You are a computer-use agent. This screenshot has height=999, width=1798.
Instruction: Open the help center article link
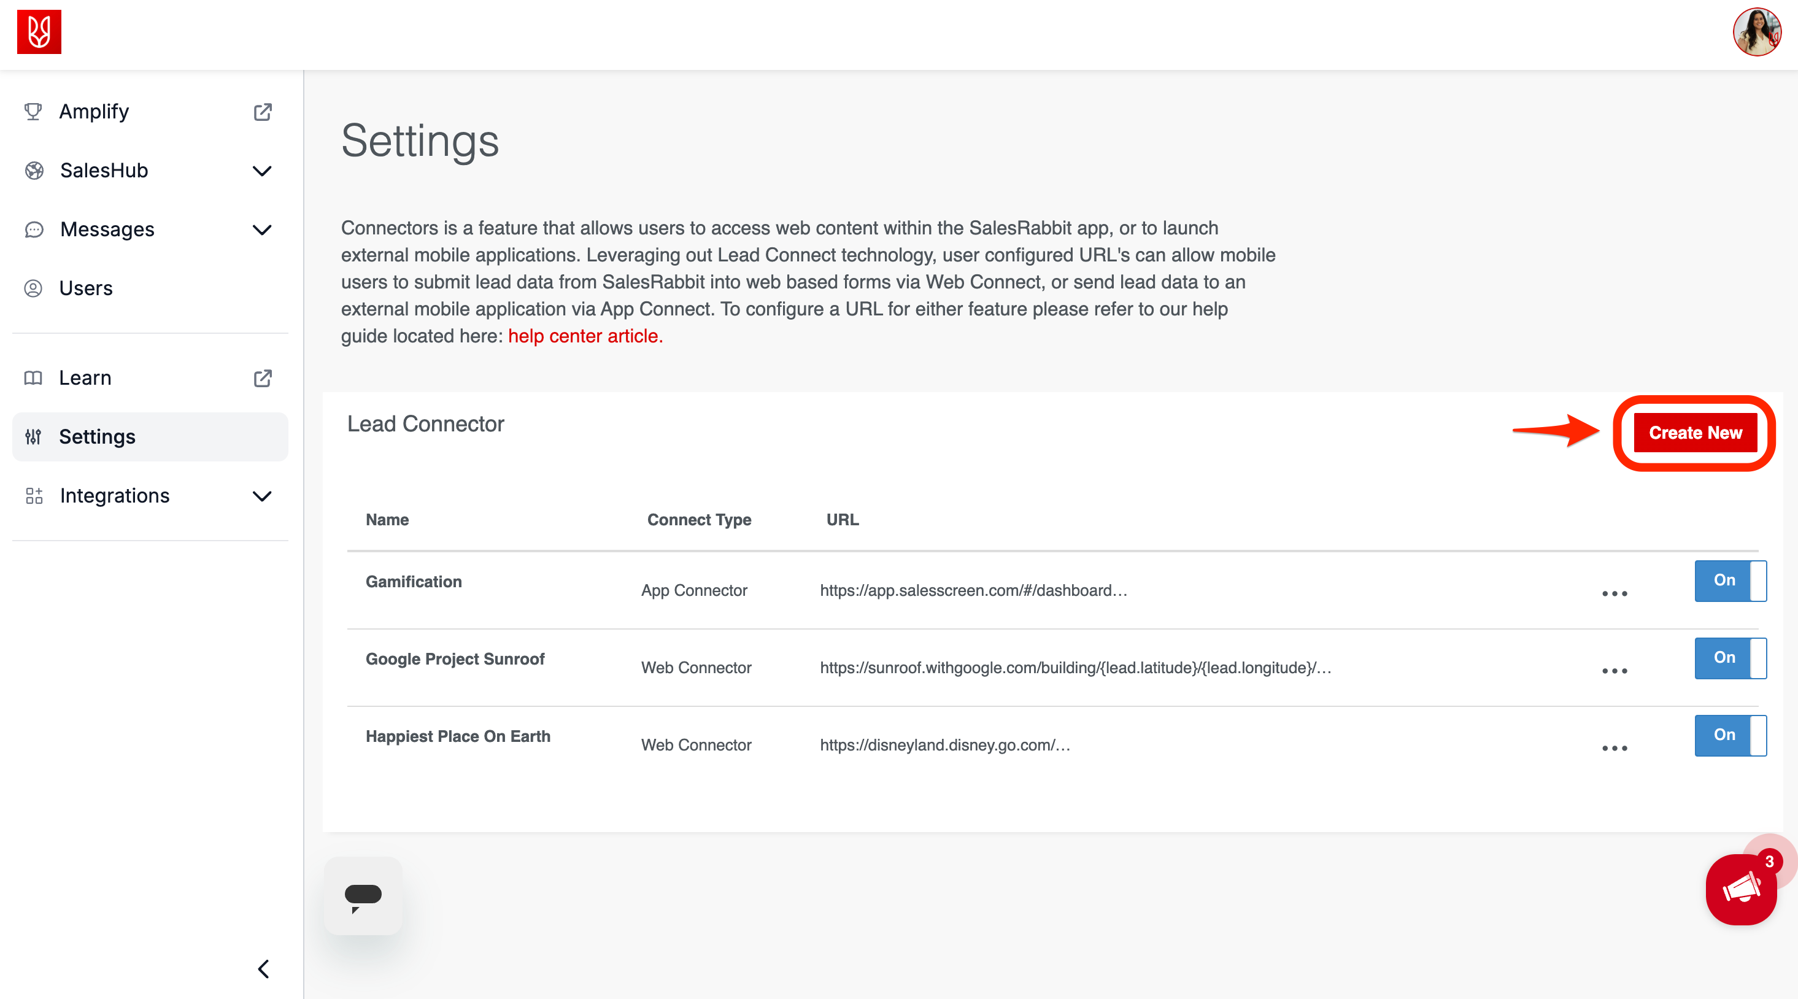pyautogui.click(x=585, y=336)
